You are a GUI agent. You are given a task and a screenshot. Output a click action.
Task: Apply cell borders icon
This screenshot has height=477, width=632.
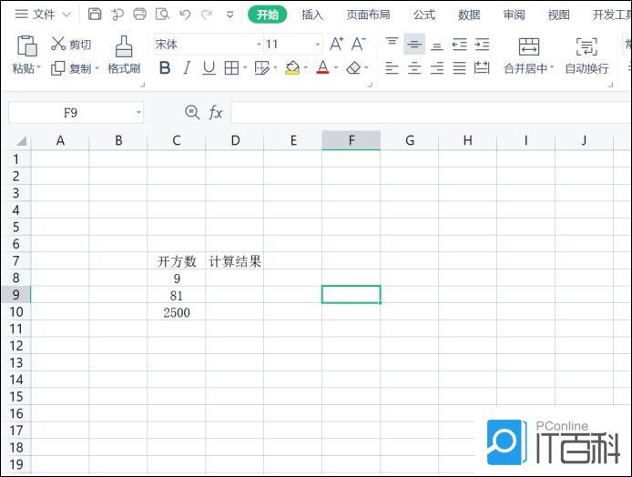[x=231, y=68]
